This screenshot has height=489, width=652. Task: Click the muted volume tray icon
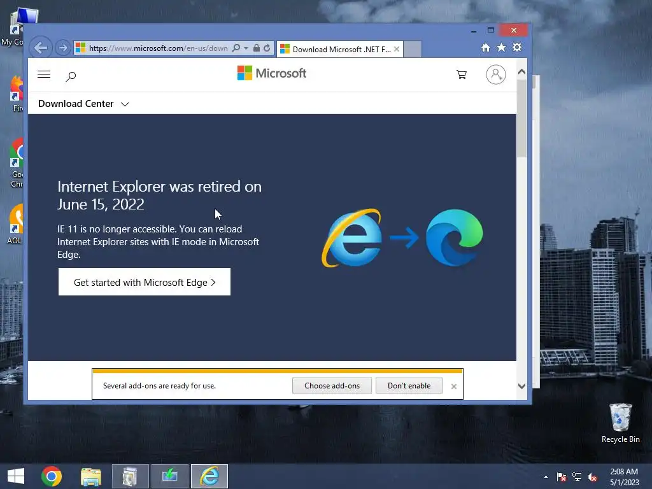coord(592,477)
